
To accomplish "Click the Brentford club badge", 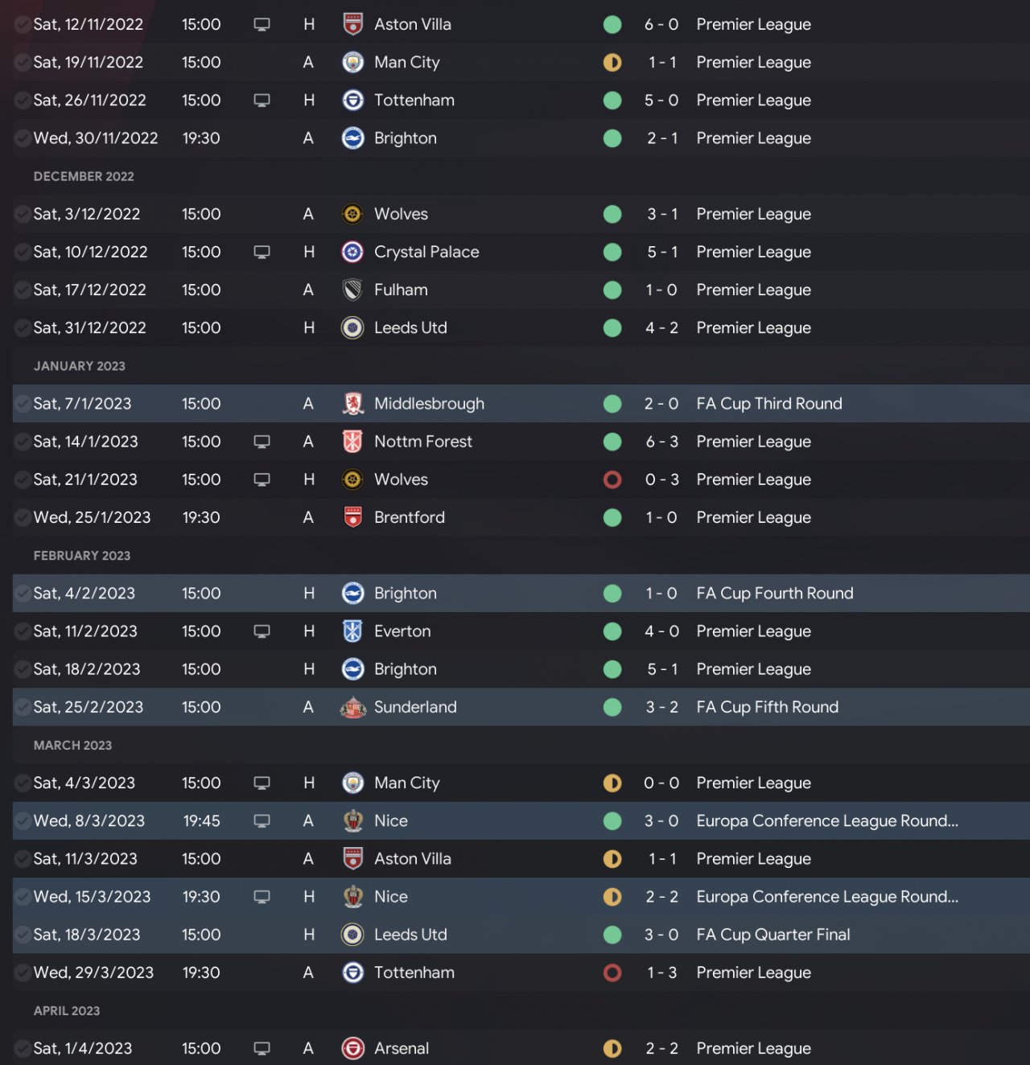I will pyautogui.click(x=352, y=517).
